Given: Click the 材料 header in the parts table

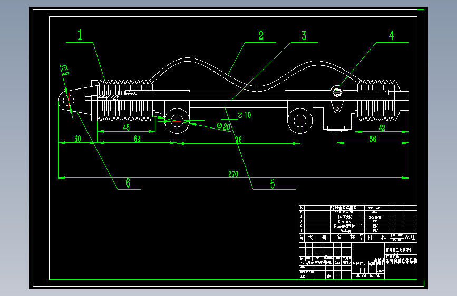Looking at the screenshot, I should click(376, 238).
